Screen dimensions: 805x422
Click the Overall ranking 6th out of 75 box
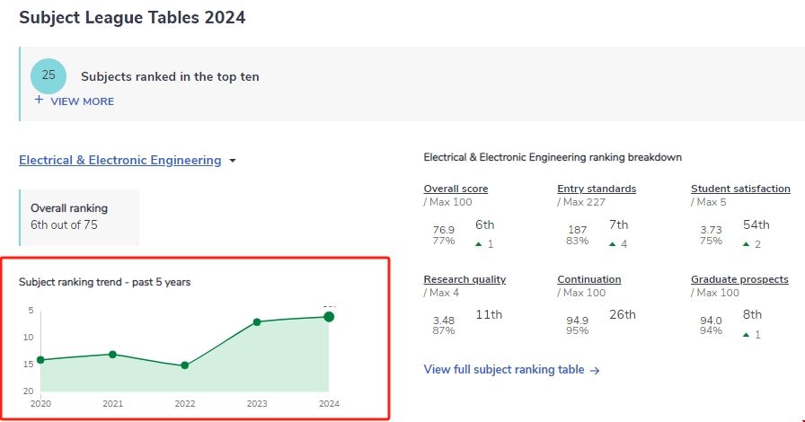(x=79, y=216)
